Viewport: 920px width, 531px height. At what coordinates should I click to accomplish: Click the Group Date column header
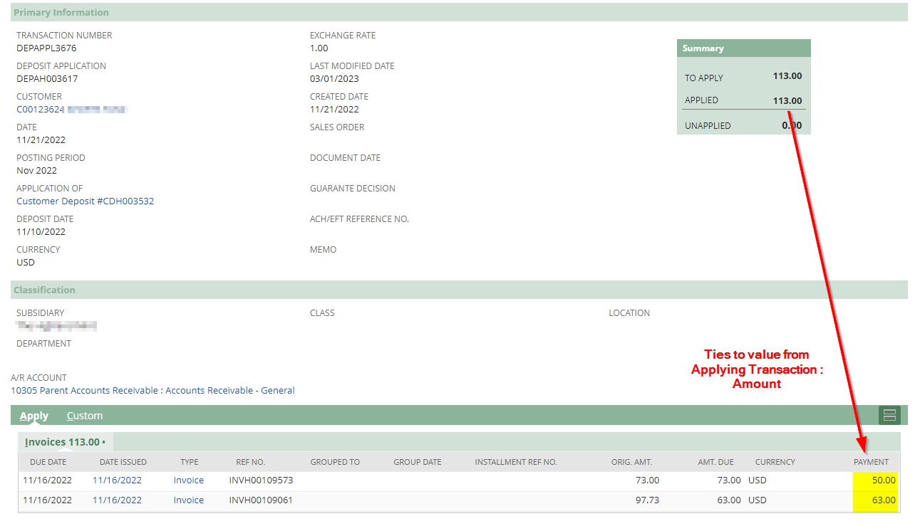pyautogui.click(x=418, y=462)
